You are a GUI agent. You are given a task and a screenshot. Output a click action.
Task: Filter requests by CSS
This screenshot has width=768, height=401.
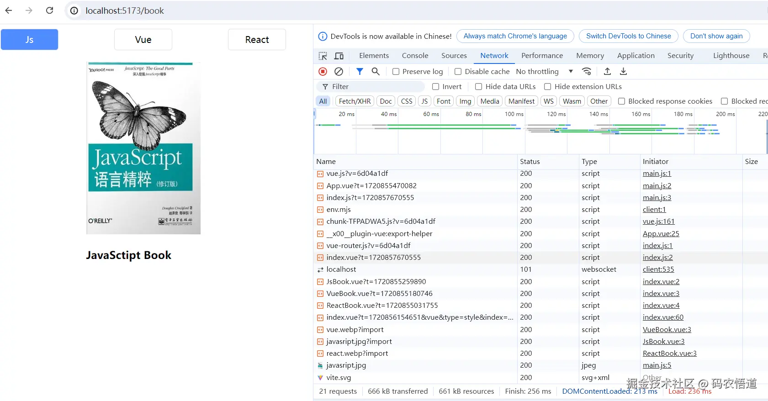(x=407, y=101)
